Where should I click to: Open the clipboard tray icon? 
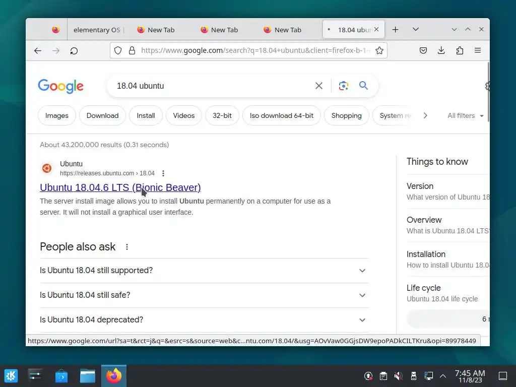[383, 376]
